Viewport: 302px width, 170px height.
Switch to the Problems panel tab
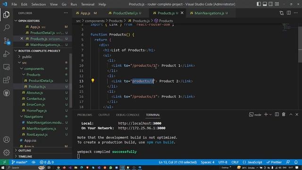pyautogui.click(x=84, y=115)
